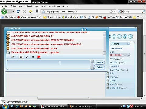
Task: Open the history arrow beside forward button
Action: (x=13, y=12)
